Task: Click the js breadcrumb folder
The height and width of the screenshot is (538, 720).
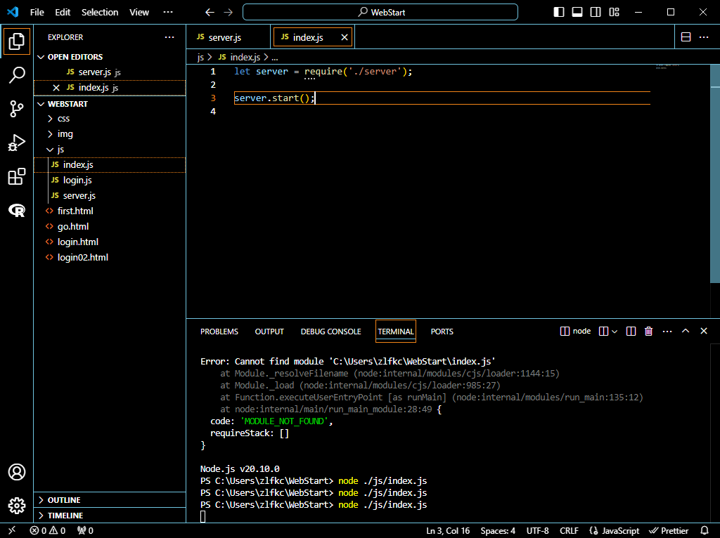Action: point(200,58)
